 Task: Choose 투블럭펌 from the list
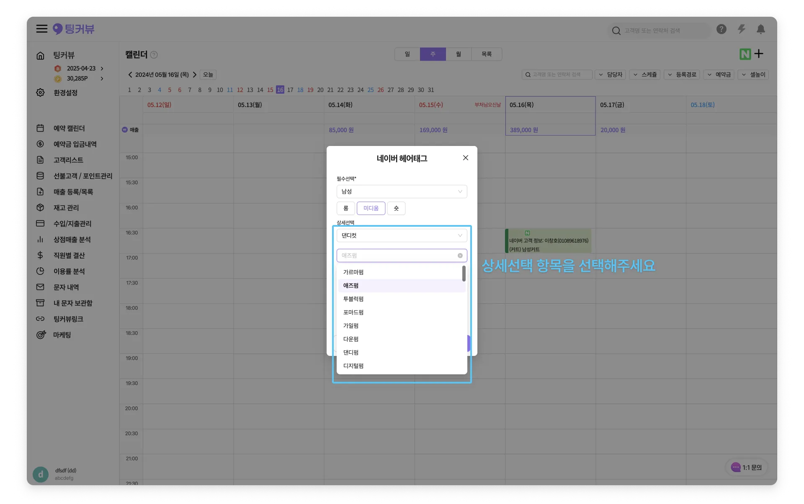pyautogui.click(x=353, y=299)
